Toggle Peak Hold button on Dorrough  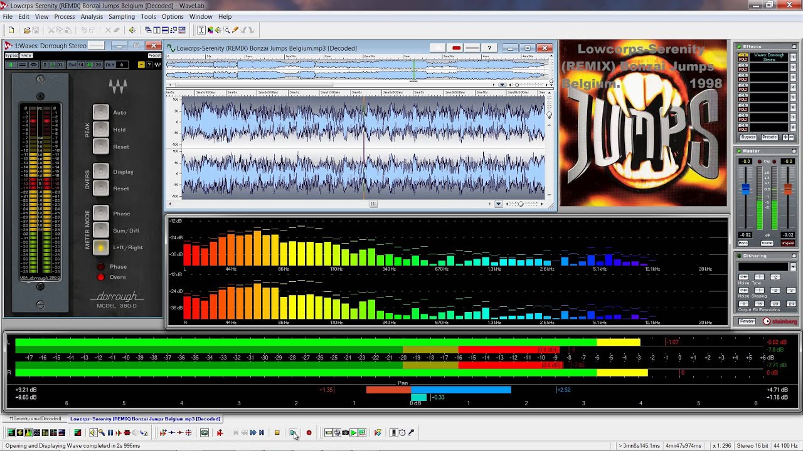point(100,129)
